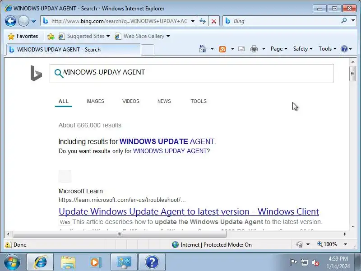
Task: Click the Bing logo on the page
Action: pos(36,73)
